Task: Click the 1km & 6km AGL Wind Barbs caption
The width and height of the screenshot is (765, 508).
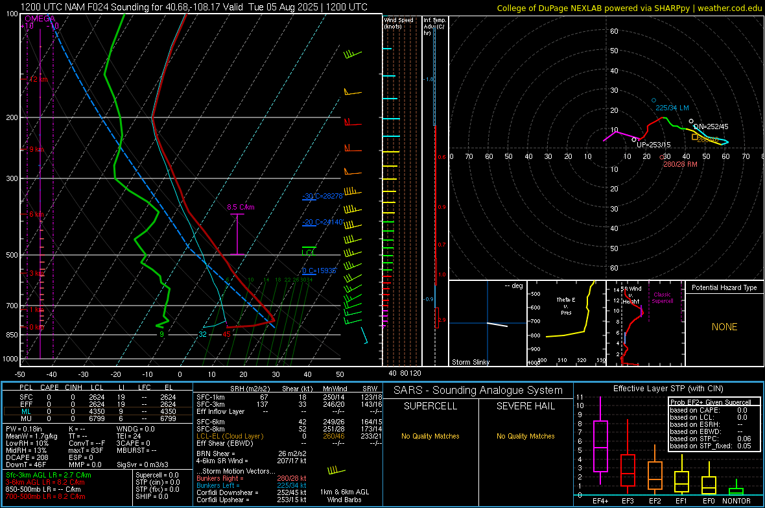Action: point(344,496)
